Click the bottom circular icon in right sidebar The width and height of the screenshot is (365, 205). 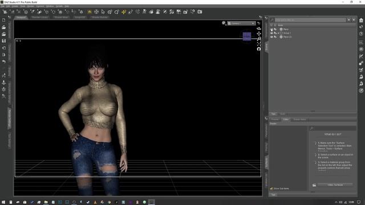(x=361, y=91)
